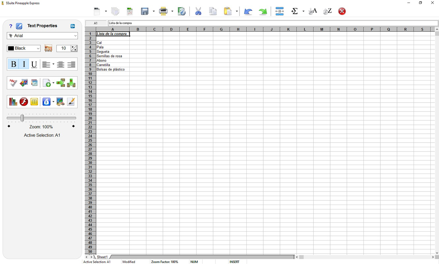439x264 pixels.
Task: Click the bar chart icon
Action: point(13,102)
